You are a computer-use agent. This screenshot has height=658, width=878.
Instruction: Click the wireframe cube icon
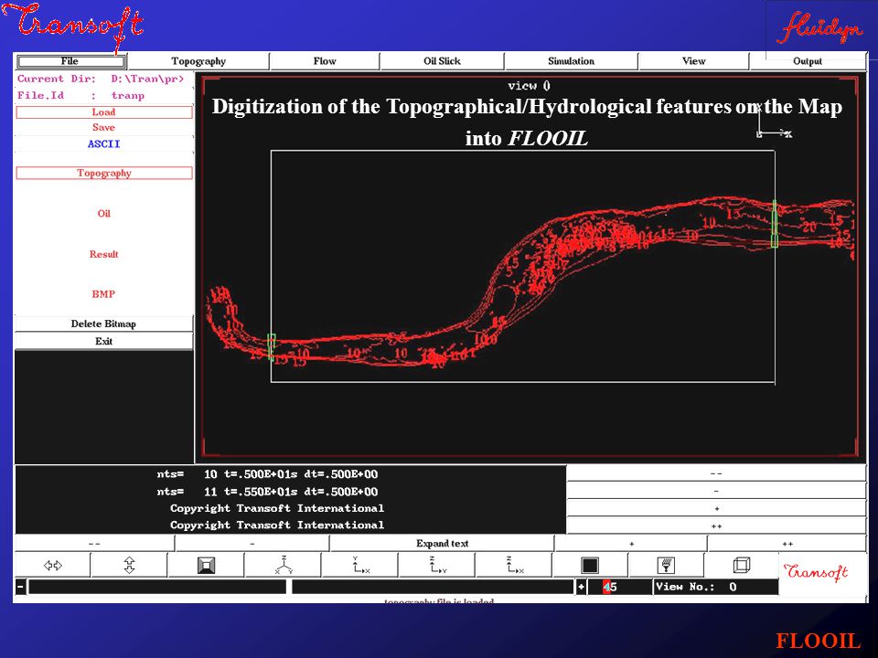click(x=742, y=565)
